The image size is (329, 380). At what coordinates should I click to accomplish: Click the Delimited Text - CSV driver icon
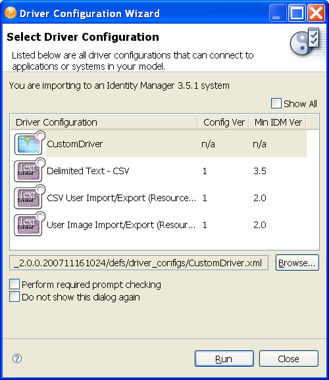tap(30, 170)
